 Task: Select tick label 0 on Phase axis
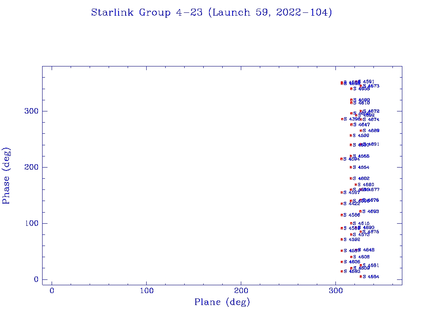(x=36, y=279)
